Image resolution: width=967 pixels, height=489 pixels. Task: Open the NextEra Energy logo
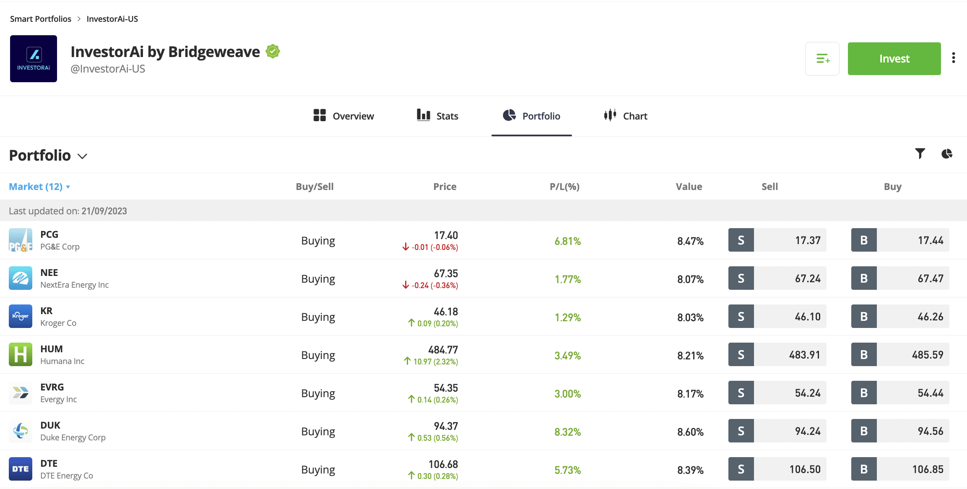click(21, 278)
